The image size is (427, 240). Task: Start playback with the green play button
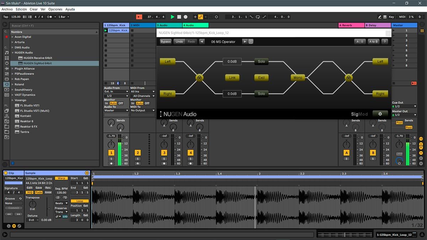coord(173,17)
